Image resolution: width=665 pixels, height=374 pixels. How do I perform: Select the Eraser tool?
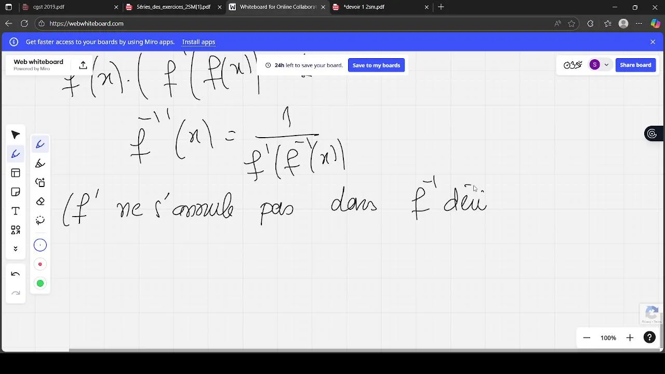tap(40, 202)
